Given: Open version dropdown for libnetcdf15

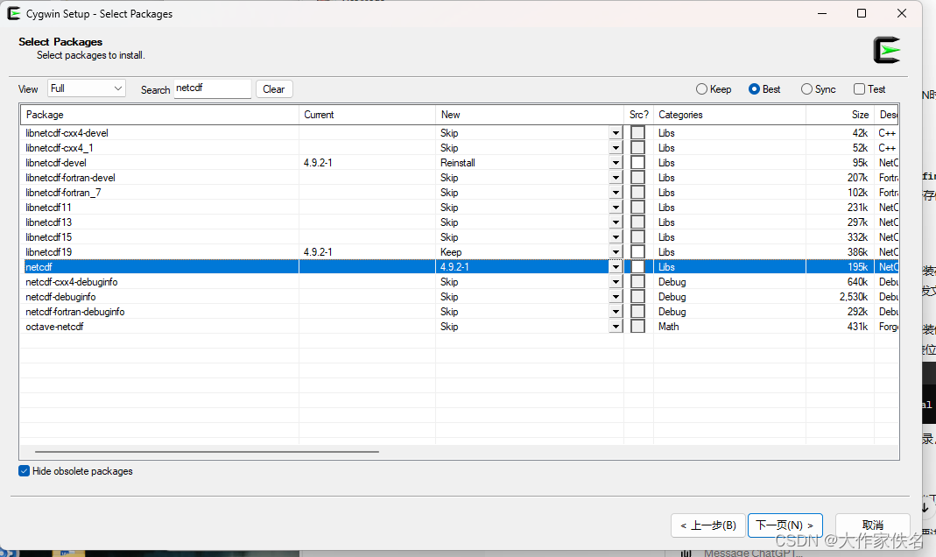Looking at the screenshot, I should [x=616, y=237].
